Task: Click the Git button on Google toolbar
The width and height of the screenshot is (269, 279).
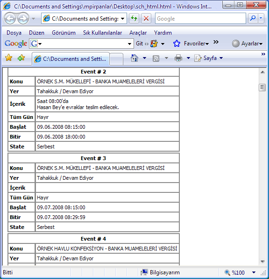Action: (x=139, y=44)
